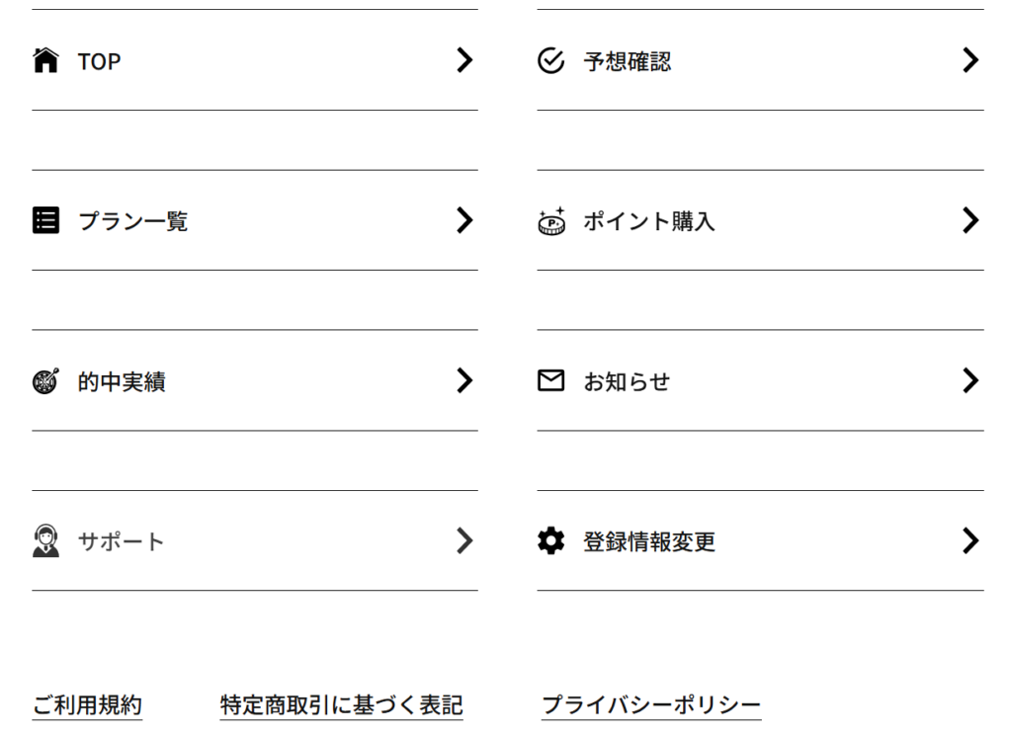Select the chevron arrow on 予想確認 row
Image resolution: width=1012 pixels, height=736 pixels.
[970, 60]
